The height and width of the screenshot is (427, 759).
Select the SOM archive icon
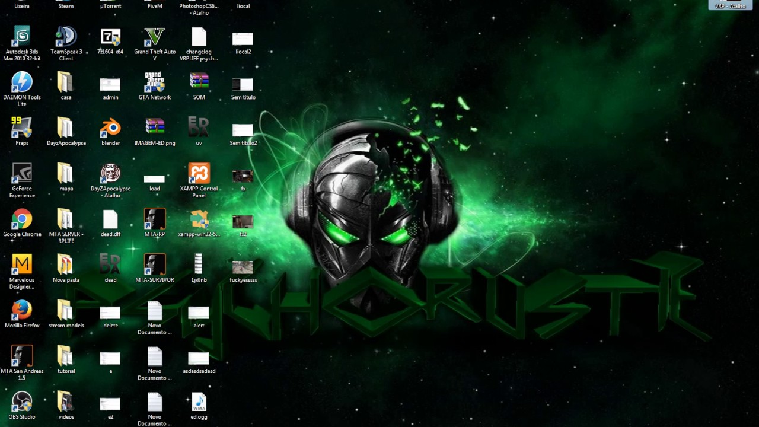[x=199, y=81]
